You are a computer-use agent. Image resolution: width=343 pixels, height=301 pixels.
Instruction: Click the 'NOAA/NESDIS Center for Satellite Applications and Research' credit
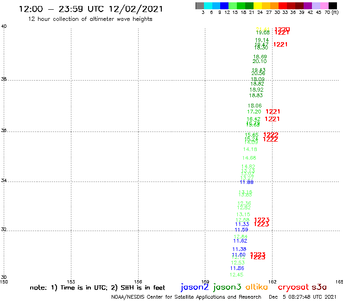[186, 297]
